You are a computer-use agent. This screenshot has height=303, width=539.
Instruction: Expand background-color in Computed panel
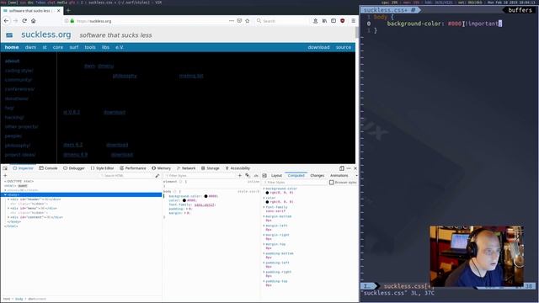coord(264,189)
